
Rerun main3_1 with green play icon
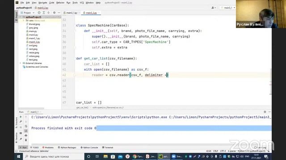21,117
